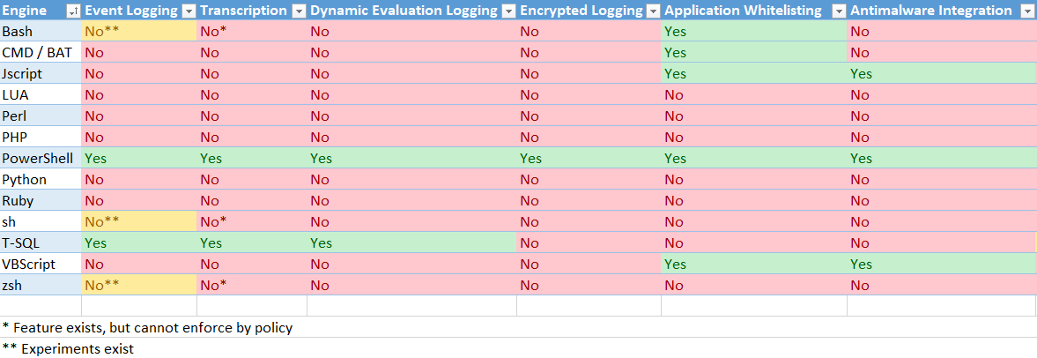Select Bash Transcription No* cell

(252, 31)
